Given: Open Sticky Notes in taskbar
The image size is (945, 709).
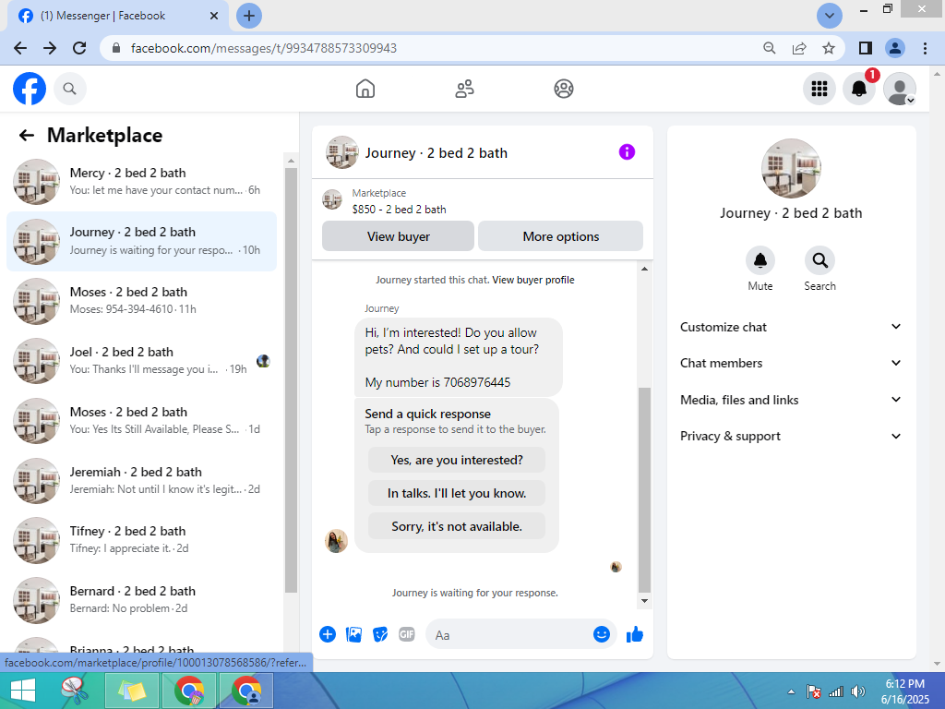Looking at the screenshot, I should click(x=132, y=691).
